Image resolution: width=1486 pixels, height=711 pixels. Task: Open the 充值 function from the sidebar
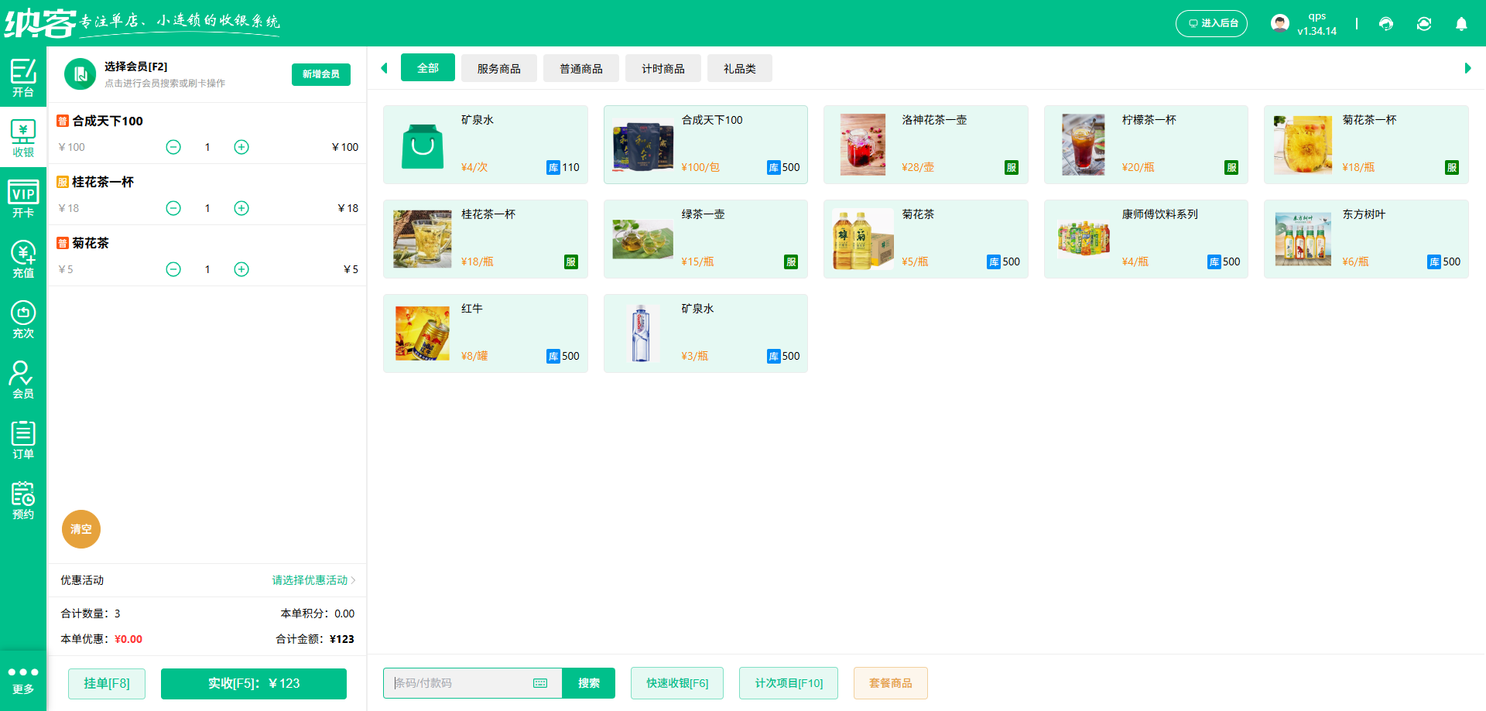(x=23, y=258)
